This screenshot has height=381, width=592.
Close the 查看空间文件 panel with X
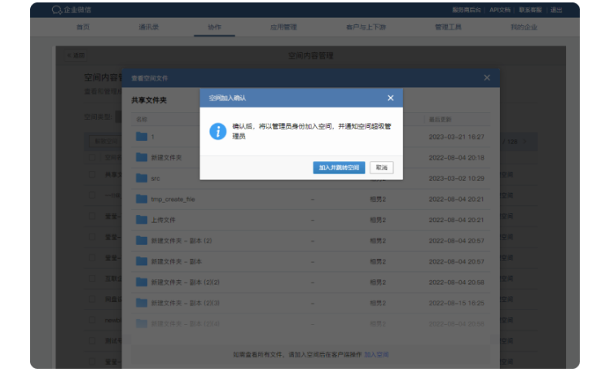[487, 77]
